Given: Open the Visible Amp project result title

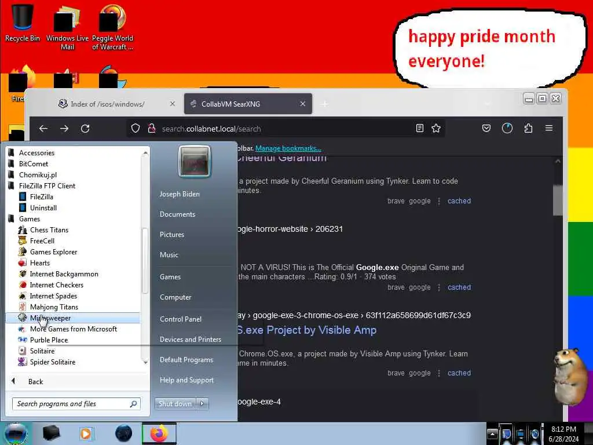Looking at the screenshot, I should pyautogui.click(x=307, y=330).
